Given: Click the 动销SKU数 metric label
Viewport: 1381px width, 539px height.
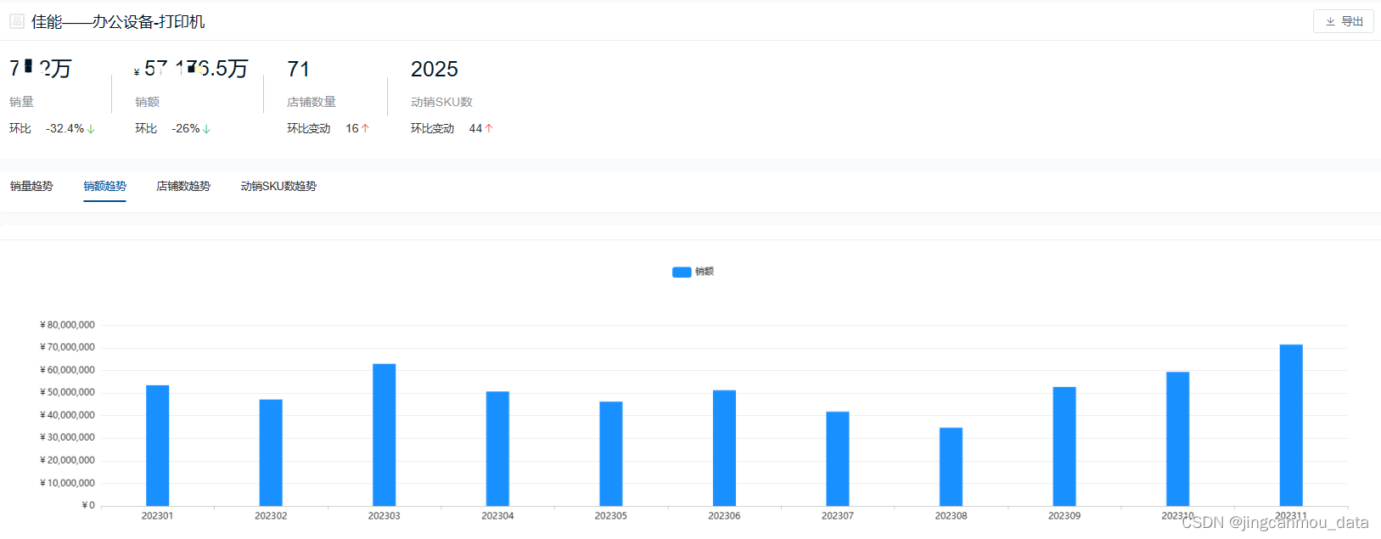Looking at the screenshot, I should coord(441,102).
